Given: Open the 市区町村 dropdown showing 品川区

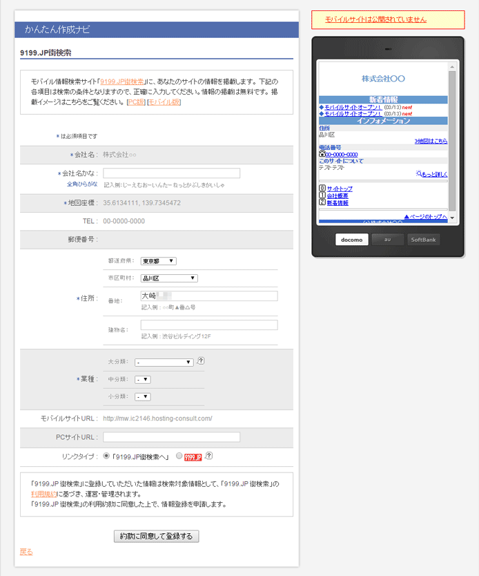Looking at the screenshot, I should [169, 278].
